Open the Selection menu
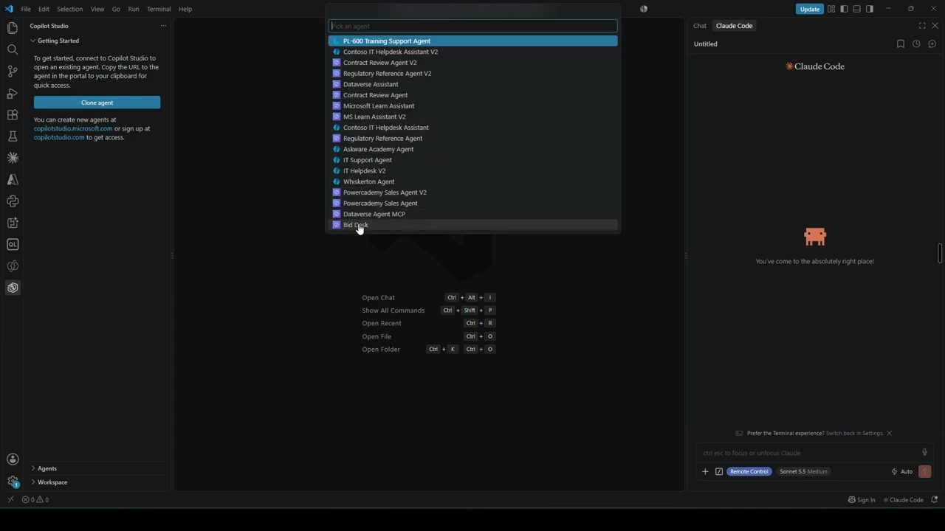945x531 pixels. point(69,9)
